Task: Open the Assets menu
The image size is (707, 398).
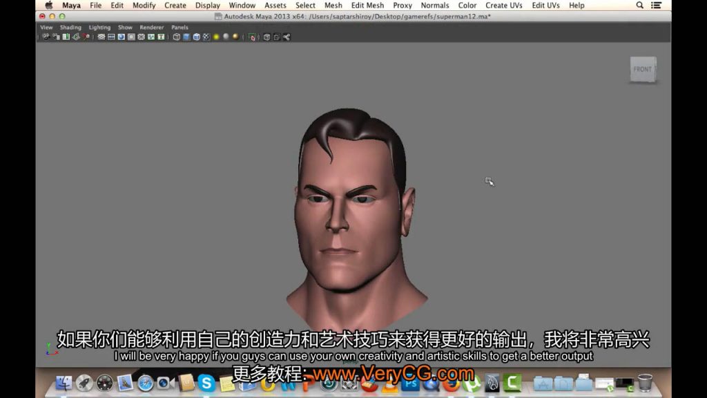Action: pyautogui.click(x=275, y=6)
